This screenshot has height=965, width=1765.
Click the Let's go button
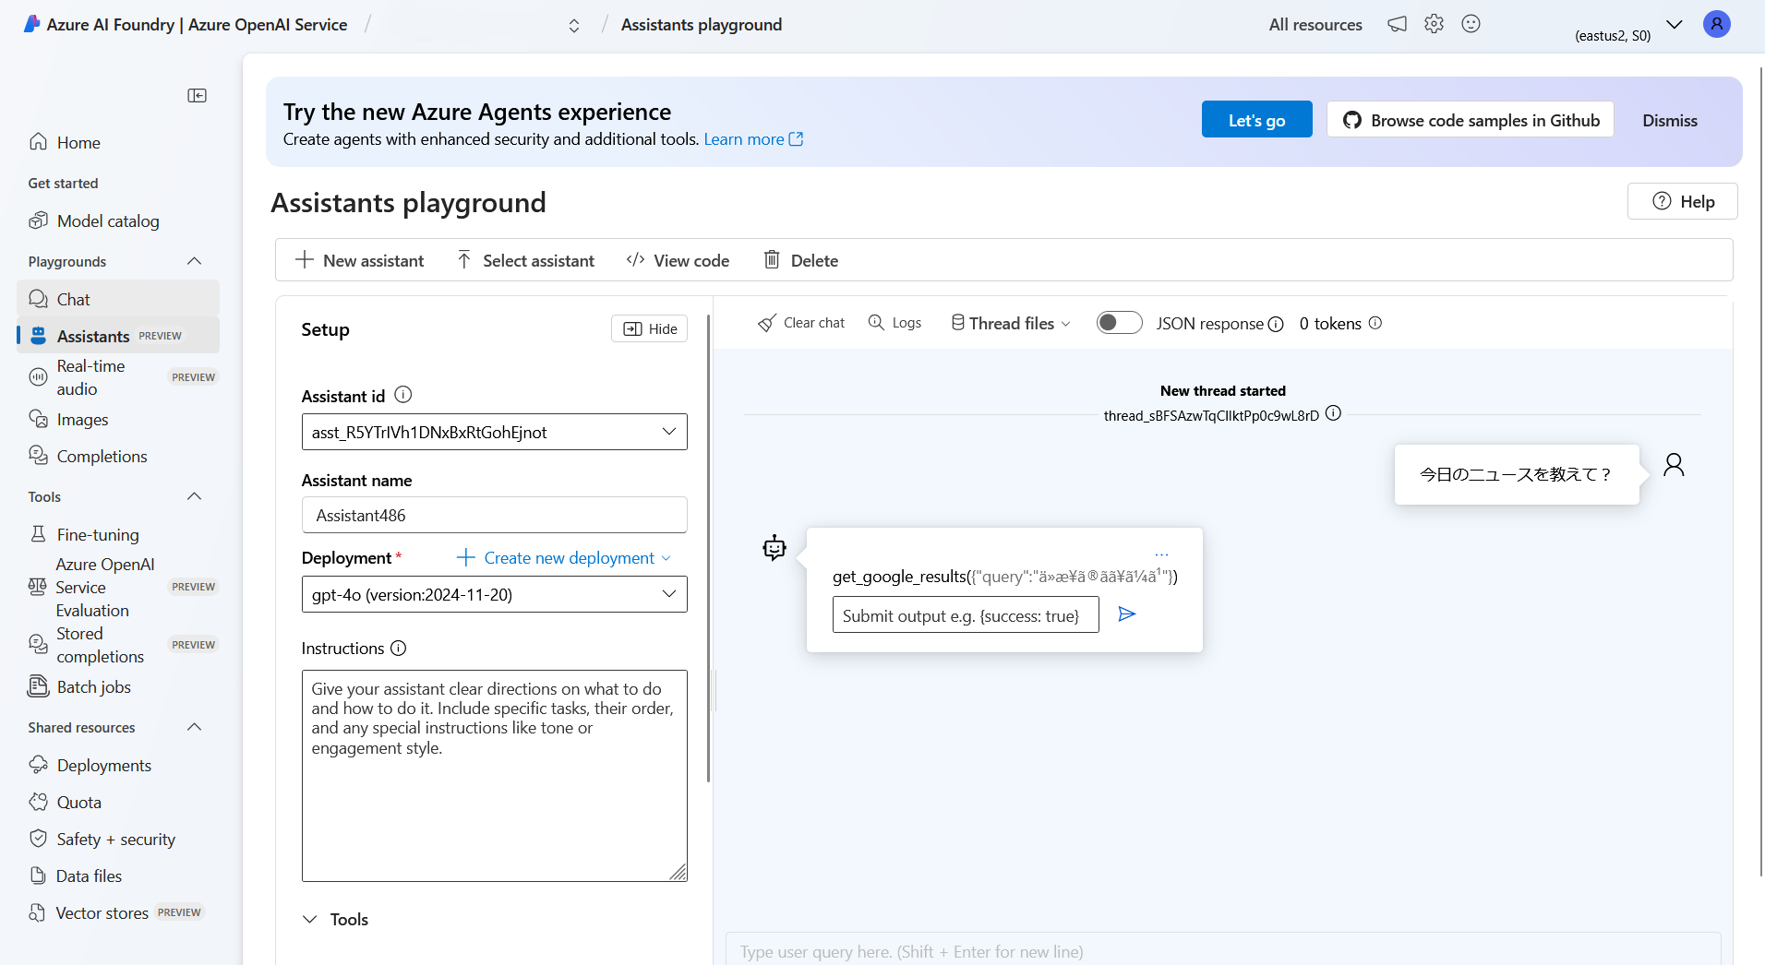[x=1256, y=119]
